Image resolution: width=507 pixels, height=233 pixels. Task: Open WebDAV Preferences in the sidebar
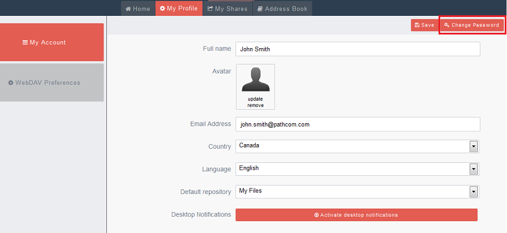51,83
